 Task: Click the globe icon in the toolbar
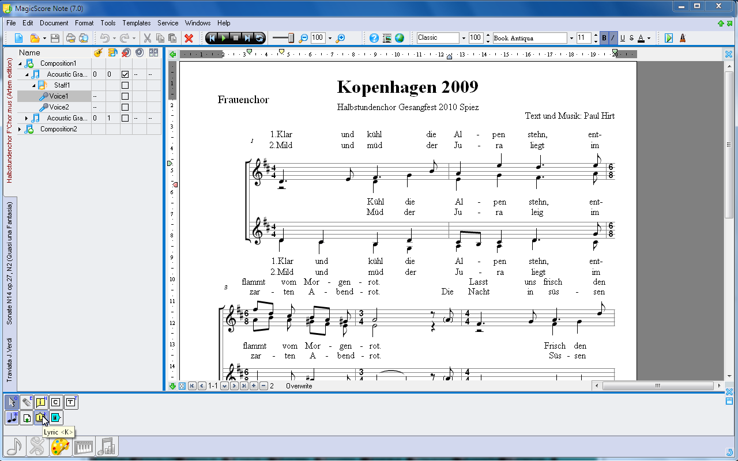[x=400, y=38]
